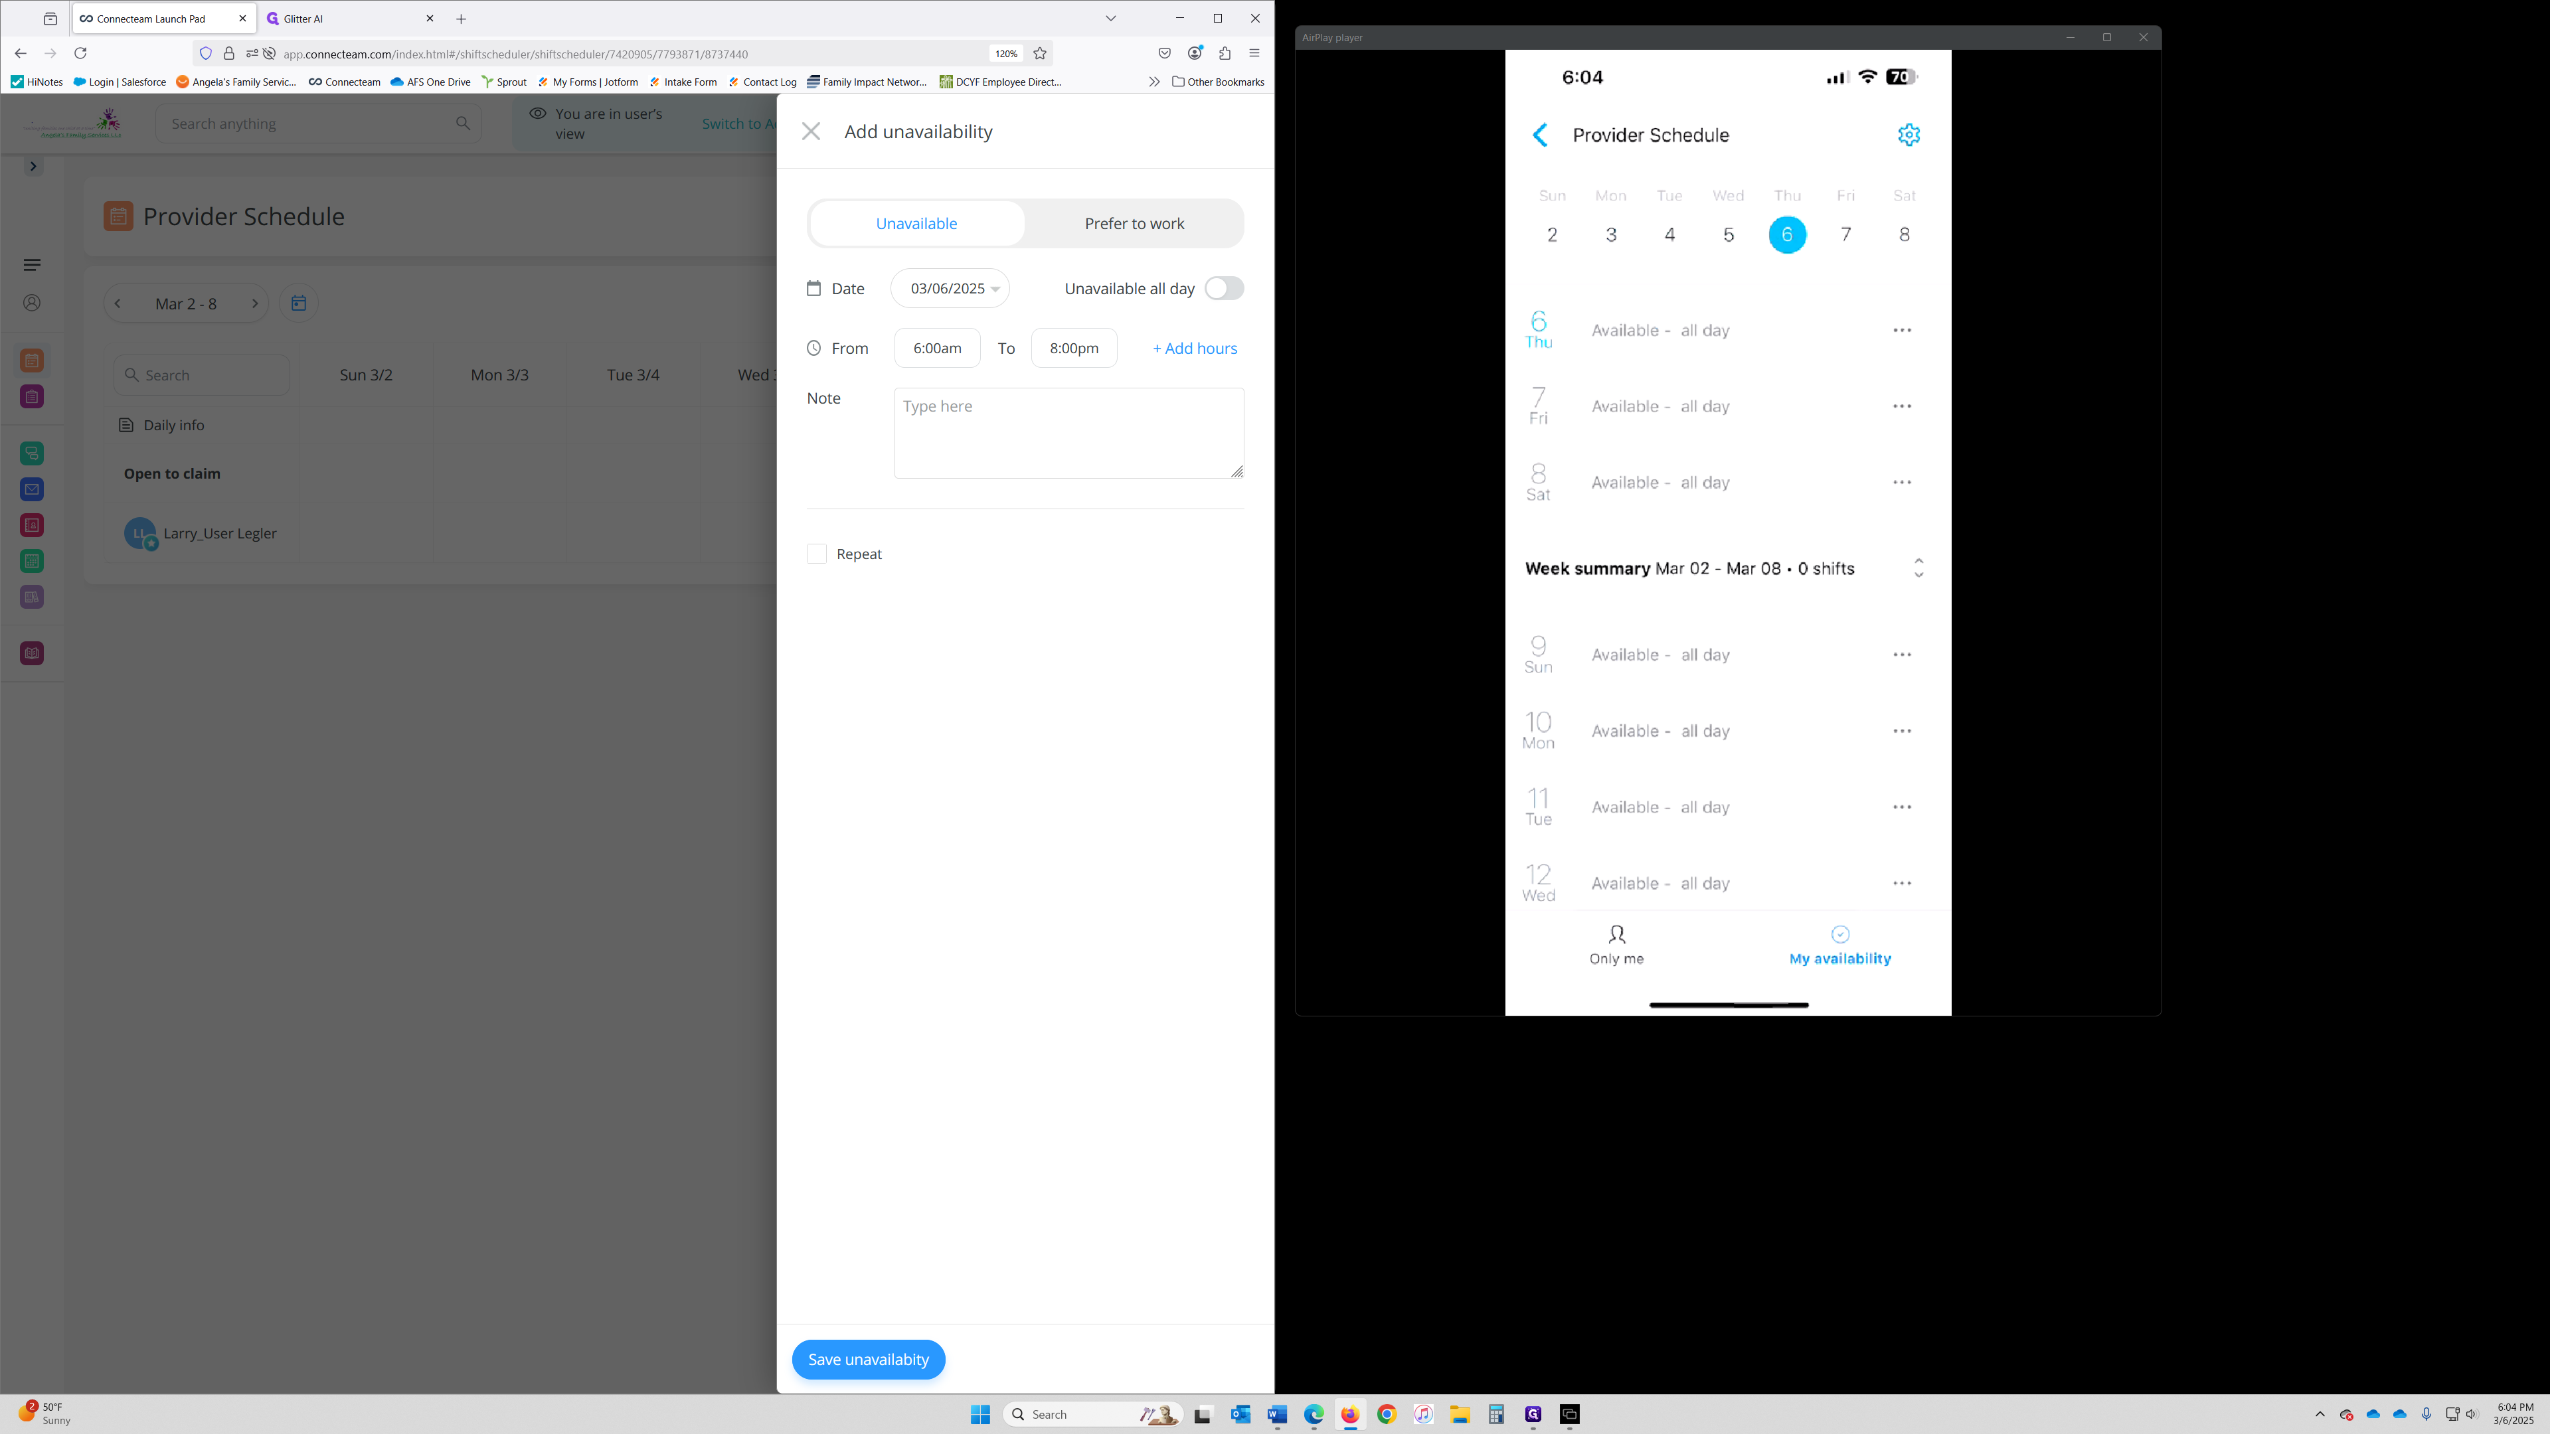
Task: Go to previous week arrow
Action: [x=118, y=304]
